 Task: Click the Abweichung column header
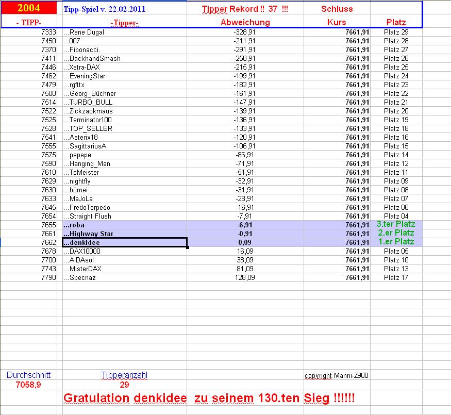click(x=245, y=22)
